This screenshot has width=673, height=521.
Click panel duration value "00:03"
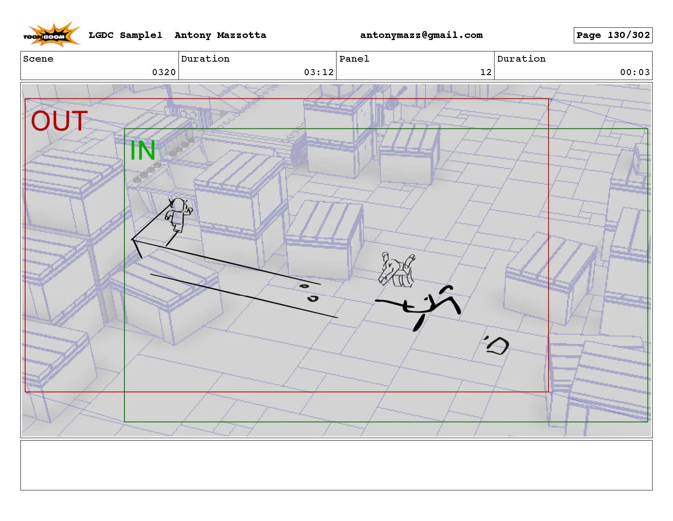click(635, 72)
